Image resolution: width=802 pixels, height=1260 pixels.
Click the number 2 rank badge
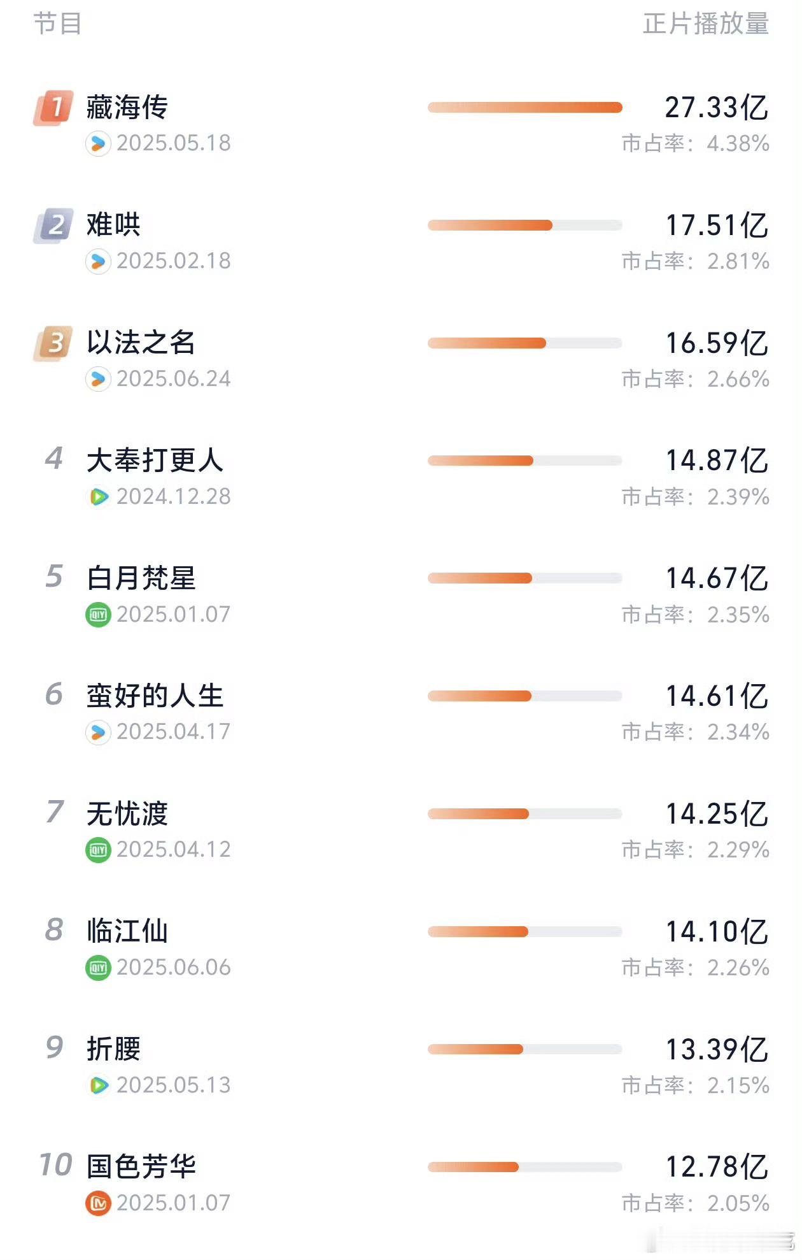tap(53, 226)
